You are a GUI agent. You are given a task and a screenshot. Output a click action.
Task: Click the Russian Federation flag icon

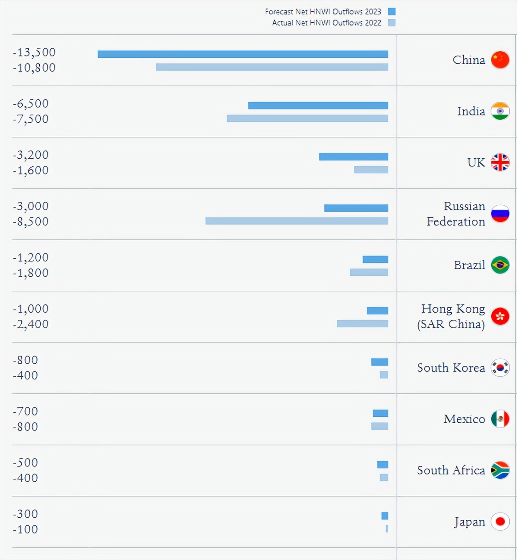pos(500,214)
